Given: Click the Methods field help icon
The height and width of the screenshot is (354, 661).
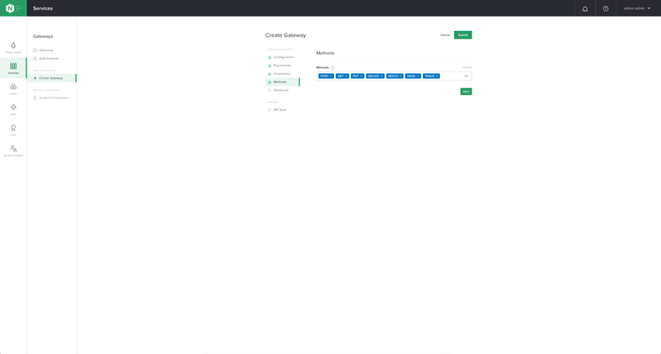Looking at the screenshot, I should point(332,68).
